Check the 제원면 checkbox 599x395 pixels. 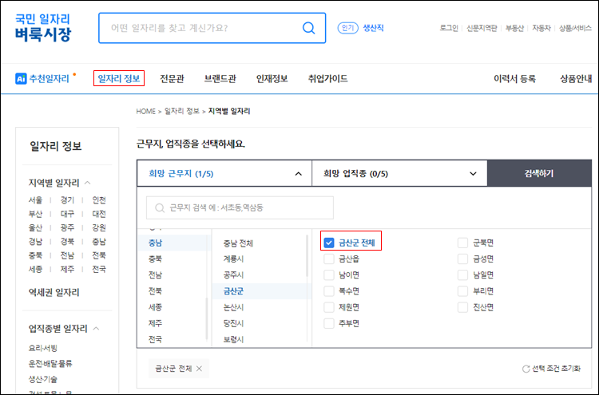pos(329,307)
